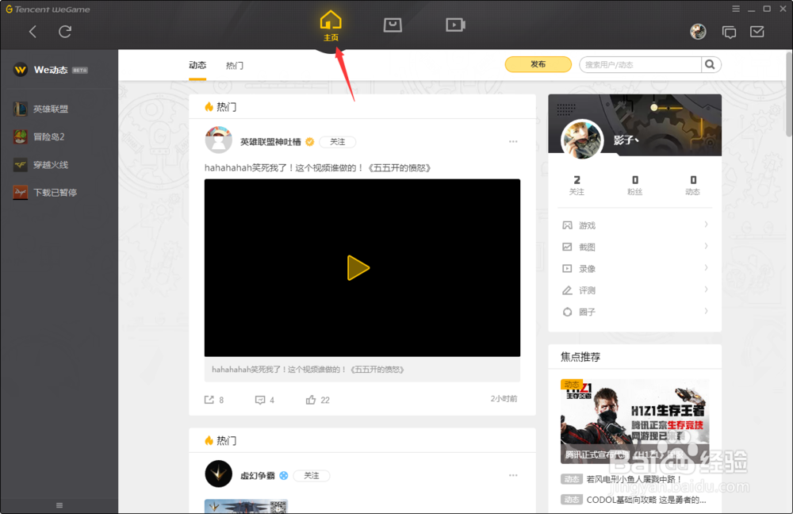Switch to the 热门 tab

click(235, 65)
